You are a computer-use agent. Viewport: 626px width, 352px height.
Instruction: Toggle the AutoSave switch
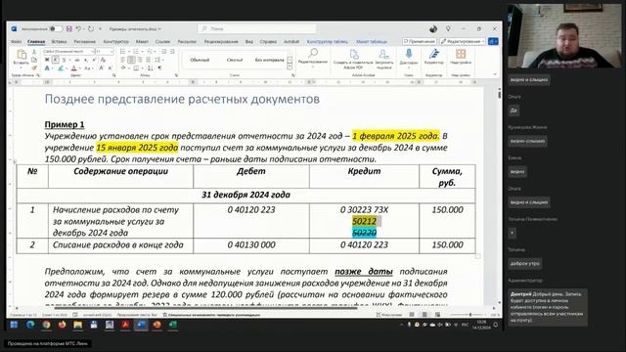click(x=57, y=28)
